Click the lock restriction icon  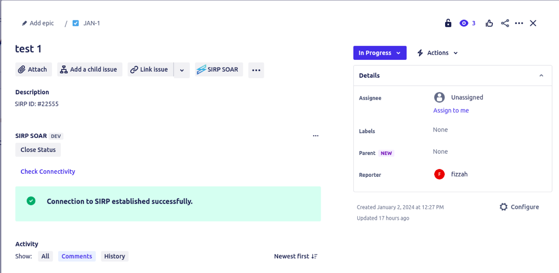coord(448,23)
